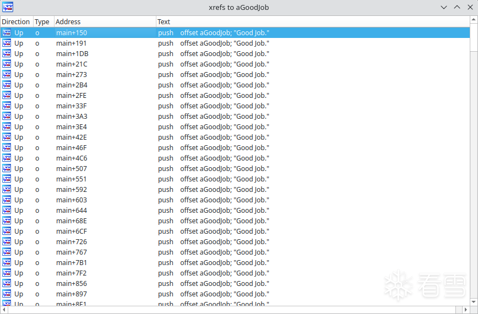Click the xref icon in row main+150

point(7,32)
